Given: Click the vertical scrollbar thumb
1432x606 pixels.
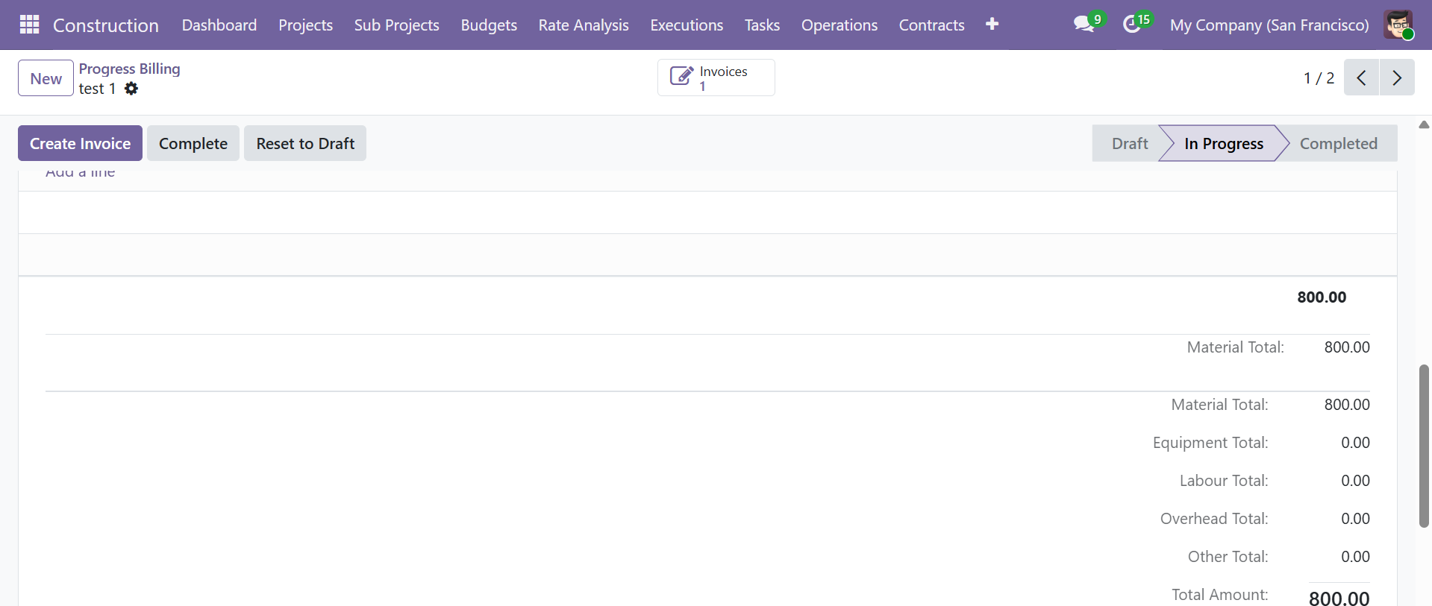Looking at the screenshot, I should (1424, 446).
